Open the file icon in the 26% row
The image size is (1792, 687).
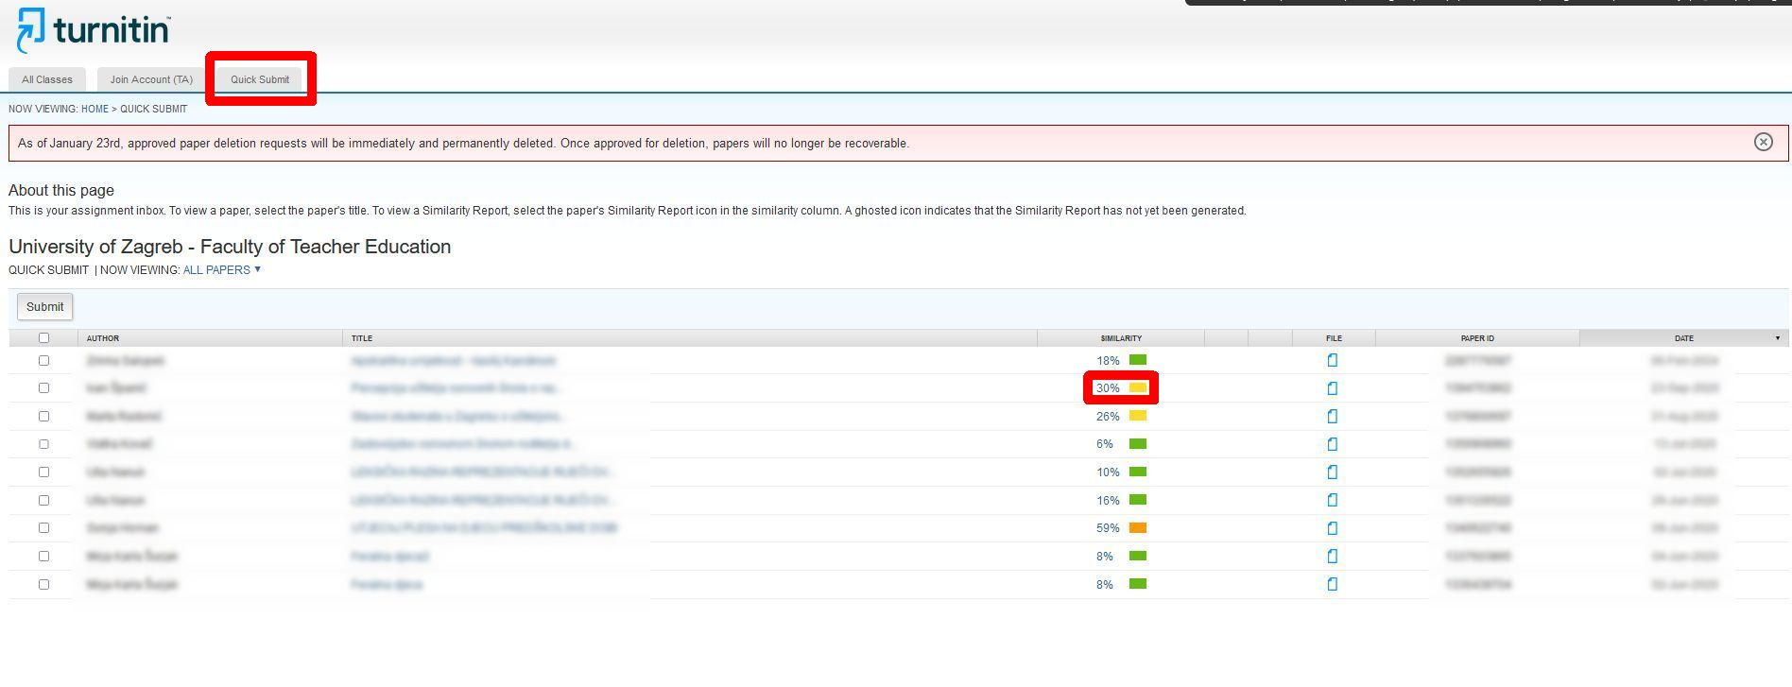pyautogui.click(x=1332, y=416)
